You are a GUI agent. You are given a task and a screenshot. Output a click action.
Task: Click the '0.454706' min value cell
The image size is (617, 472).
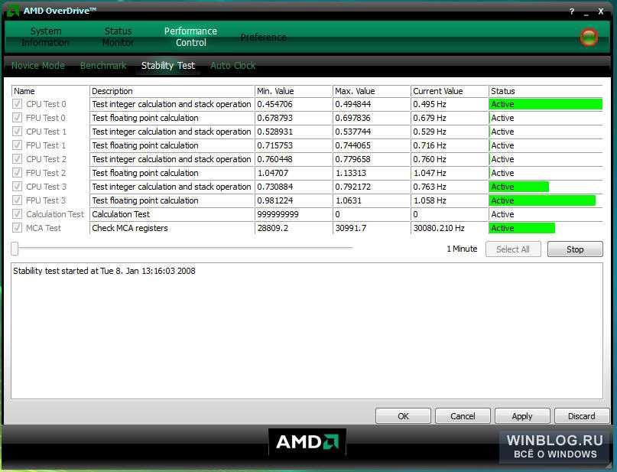tap(294, 104)
